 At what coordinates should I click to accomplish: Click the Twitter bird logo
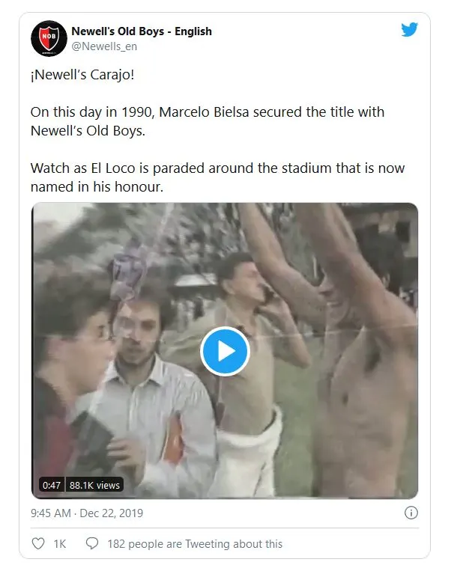click(409, 30)
